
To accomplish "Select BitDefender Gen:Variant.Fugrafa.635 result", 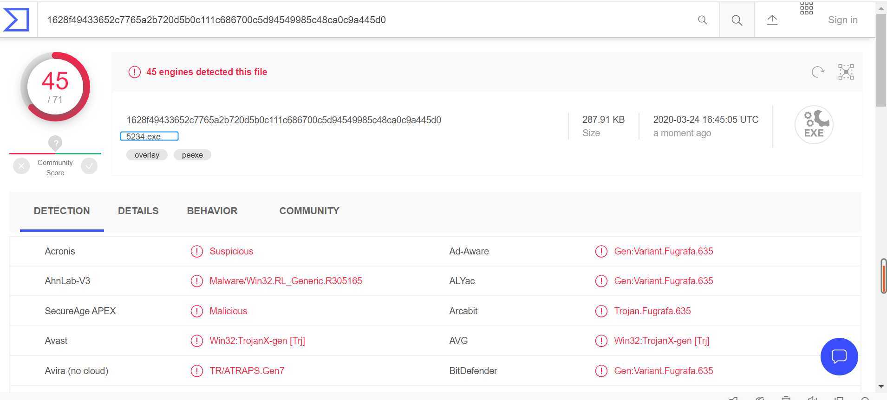I will coord(664,371).
